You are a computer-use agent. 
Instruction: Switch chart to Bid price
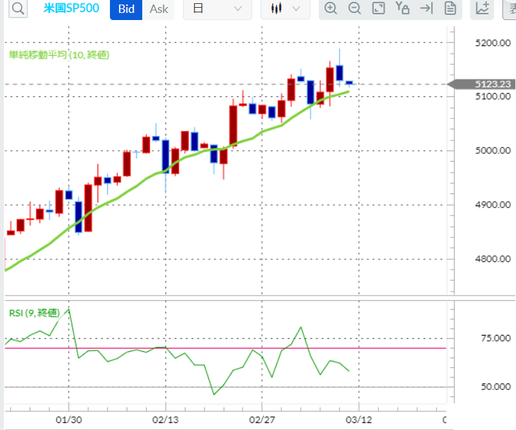(x=126, y=9)
